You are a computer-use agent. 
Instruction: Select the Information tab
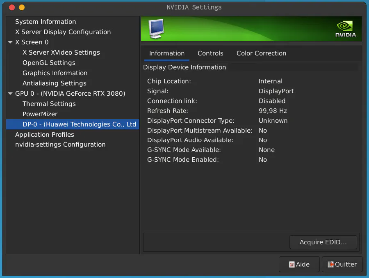click(x=166, y=53)
